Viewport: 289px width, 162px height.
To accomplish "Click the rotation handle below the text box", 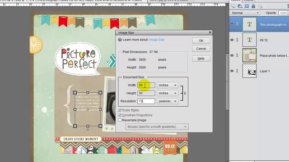I will (88, 130).
